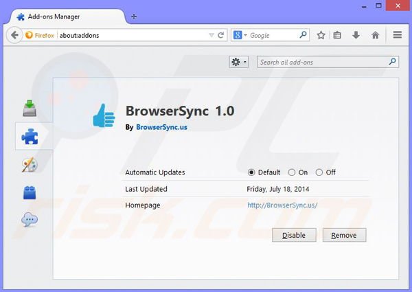The image size is (412, 292).
Task: Open the Downloads arrow icon
Action: [356, 35]
